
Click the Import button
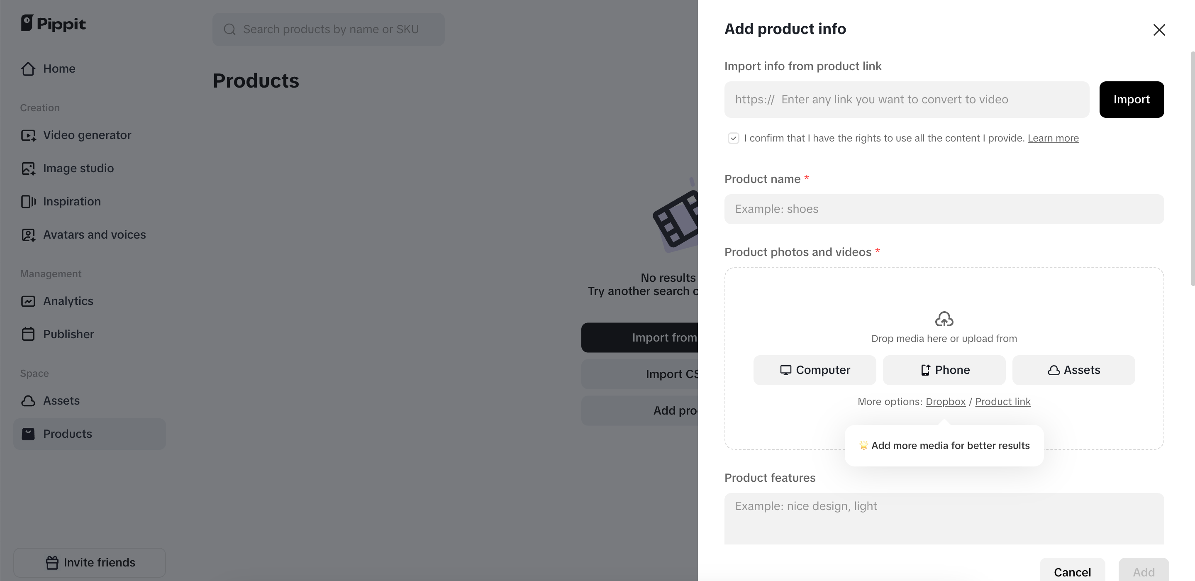click(x=1132, y=99)
